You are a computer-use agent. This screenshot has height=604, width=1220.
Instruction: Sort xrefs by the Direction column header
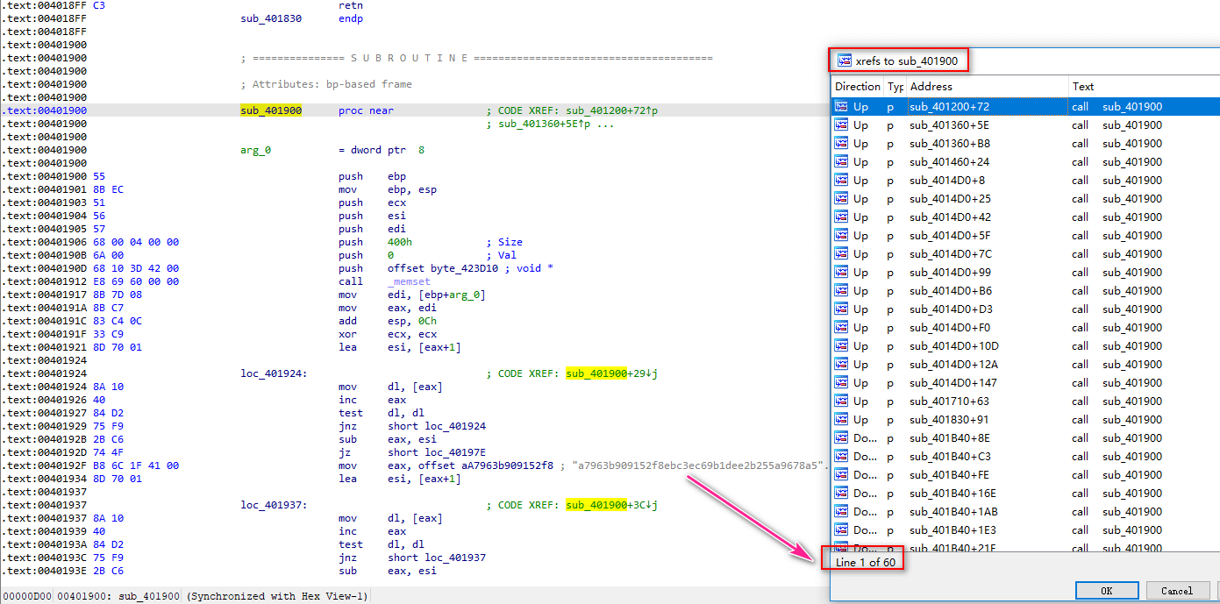[x=857, y=86]
